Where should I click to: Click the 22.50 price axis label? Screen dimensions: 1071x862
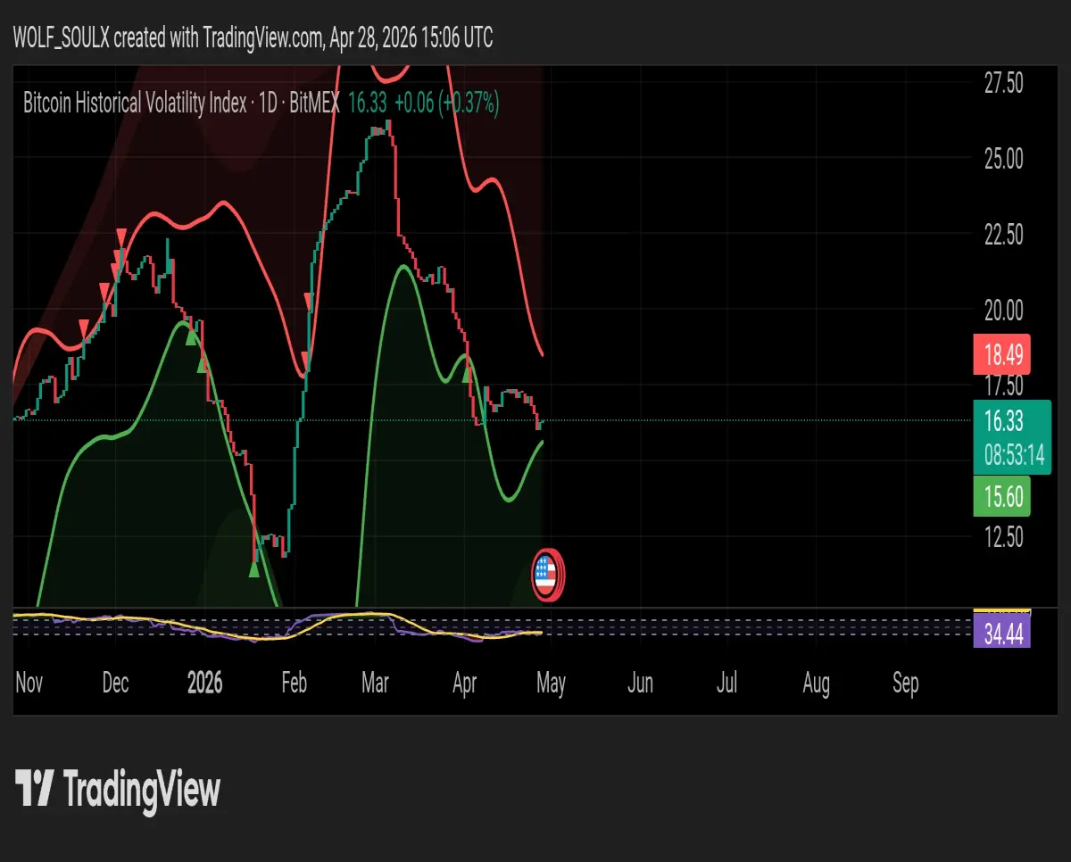[x=1003, y=235]
